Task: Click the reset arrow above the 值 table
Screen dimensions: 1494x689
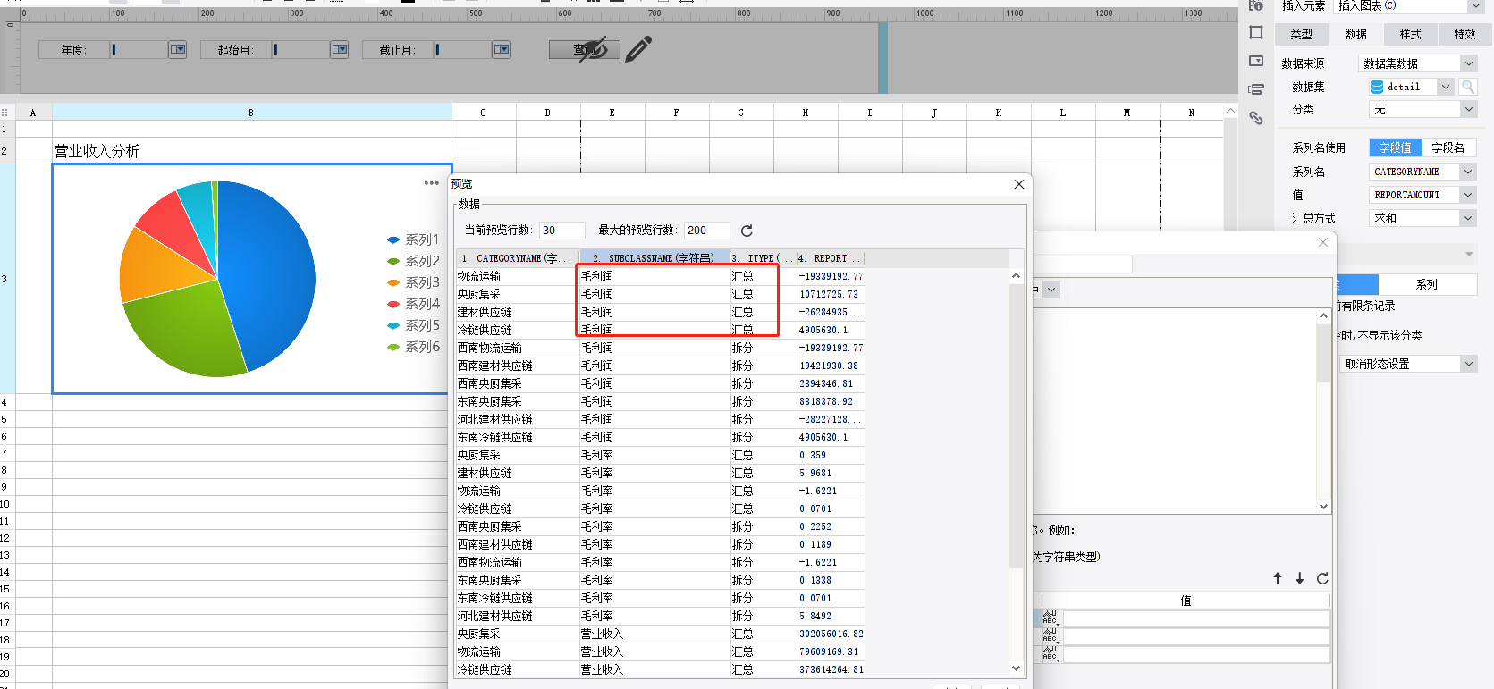Action: coord(1322,578)
